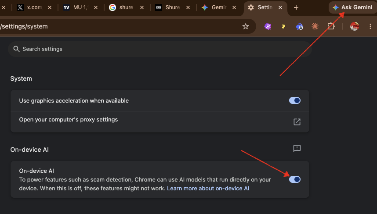377x214 pixels.
Task: Bookmark this page with the star icon
Action: tap(246, 26)
